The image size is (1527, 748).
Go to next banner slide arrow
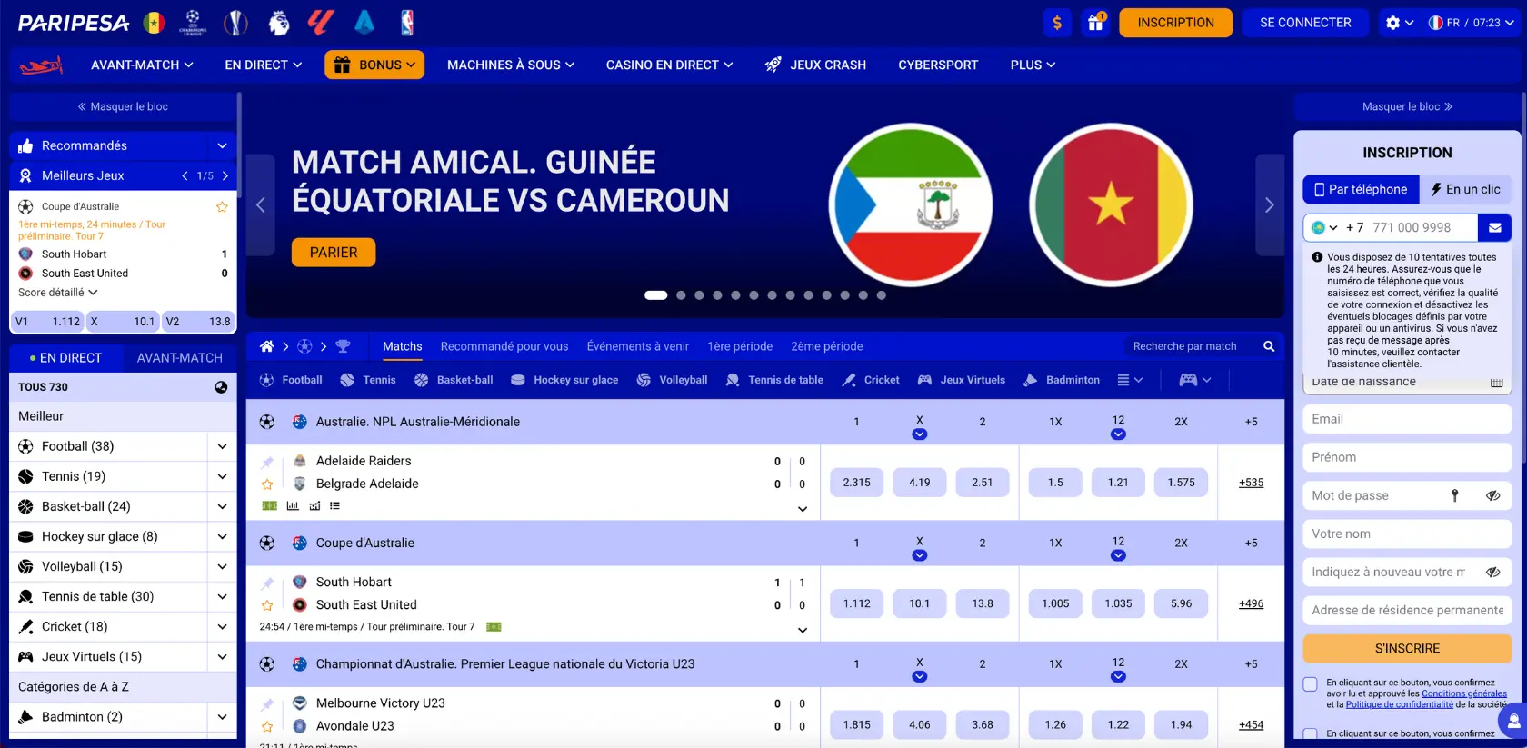(x=1270, y=205)
